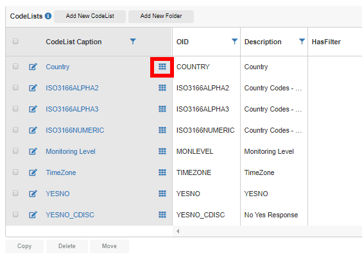Open the grid icon for Country codelist

tap(162, 67)
